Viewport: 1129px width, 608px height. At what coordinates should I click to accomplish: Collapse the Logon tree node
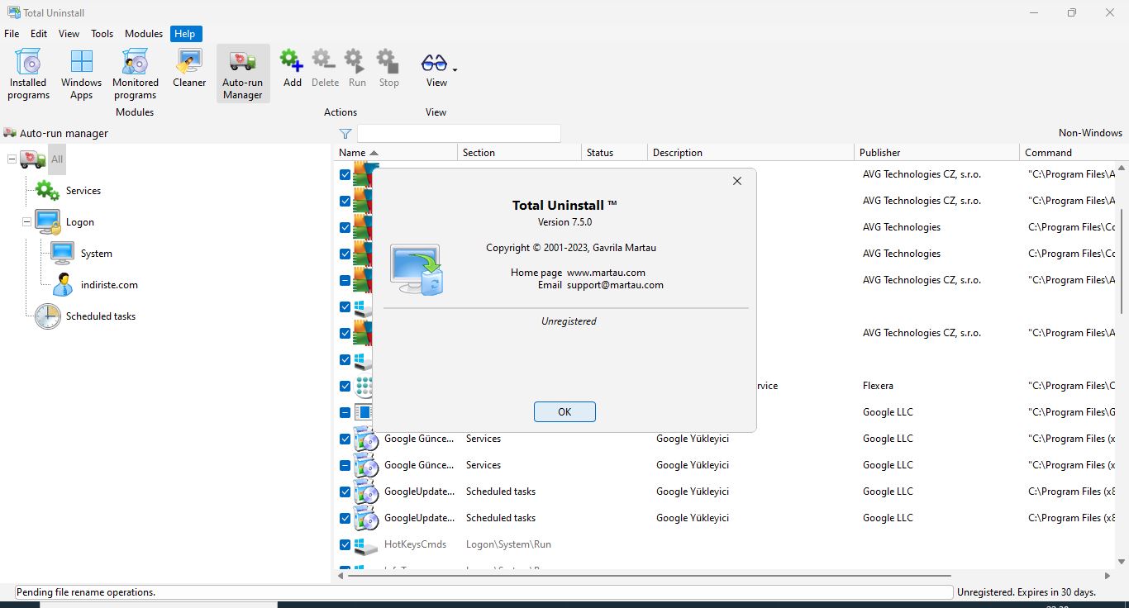coord(27,222)
